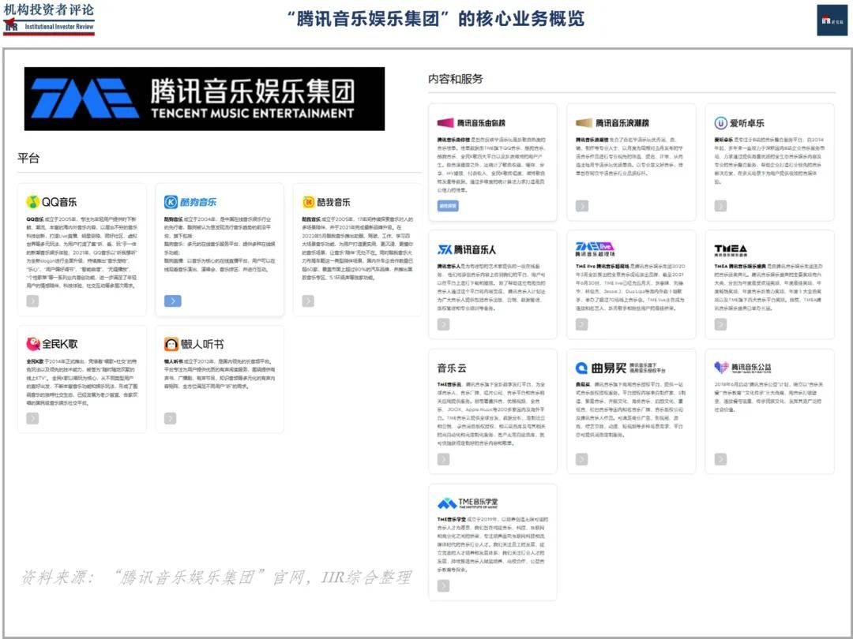Click the 懒人听书 card title

202,344
